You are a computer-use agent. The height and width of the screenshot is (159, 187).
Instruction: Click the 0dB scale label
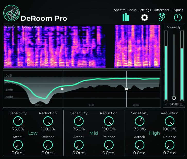coord(9,76)
